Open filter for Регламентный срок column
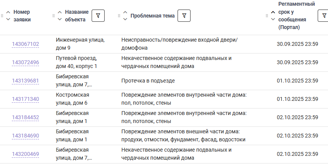This screenshot has height=165, width=328. coord(324,16)
